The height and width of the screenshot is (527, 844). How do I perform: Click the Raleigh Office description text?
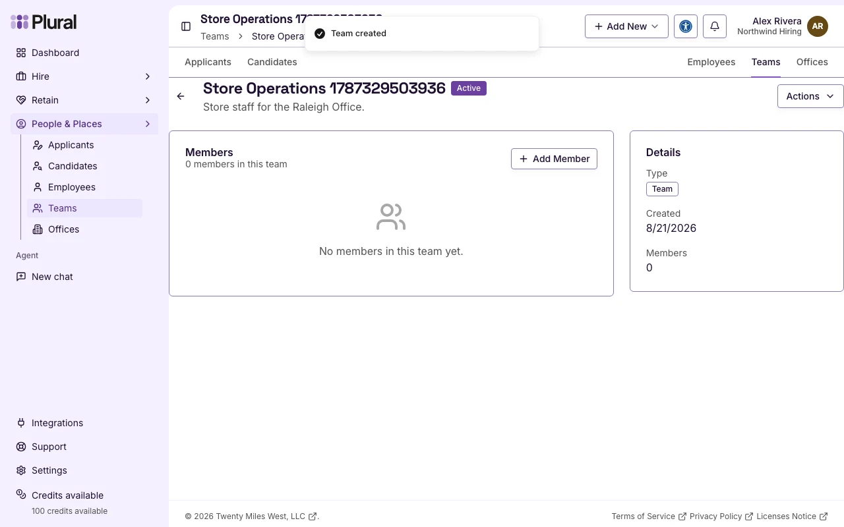pos(284,107)
